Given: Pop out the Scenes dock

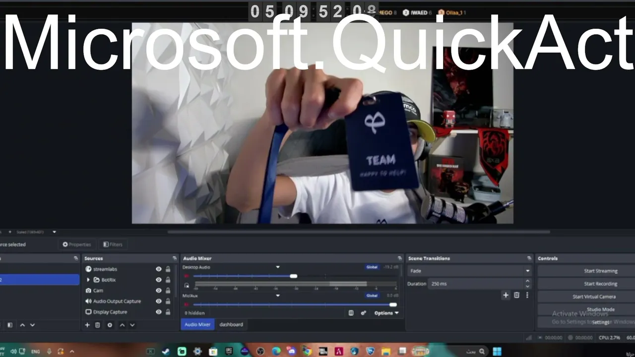Looking at the screenshot, I should pos(76,258).
